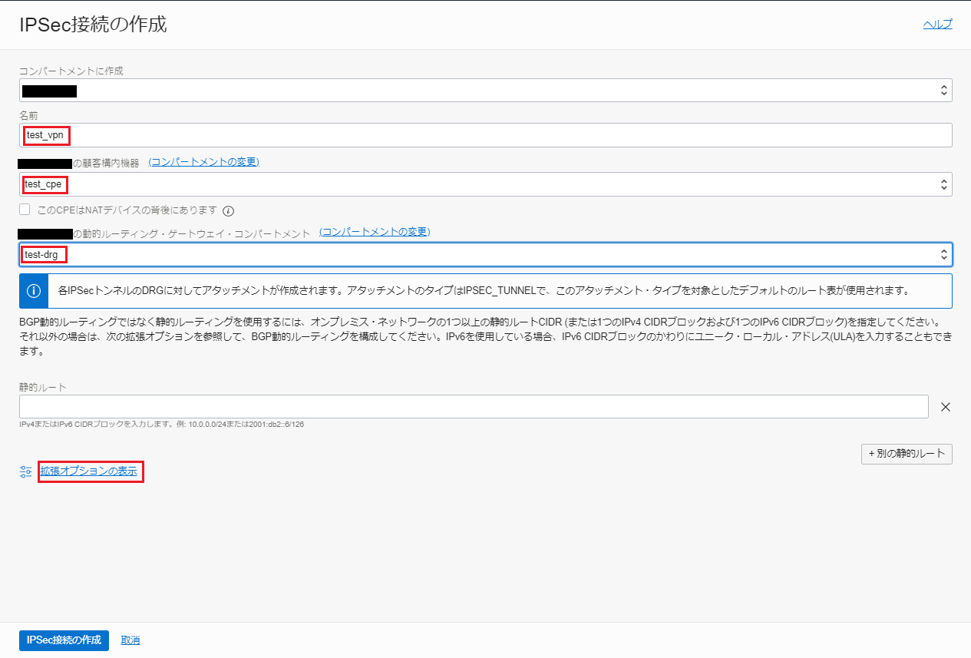
Task: Expand 拡張オプションの表示 link
Action: pyautogui.click(x=89, y=471)
